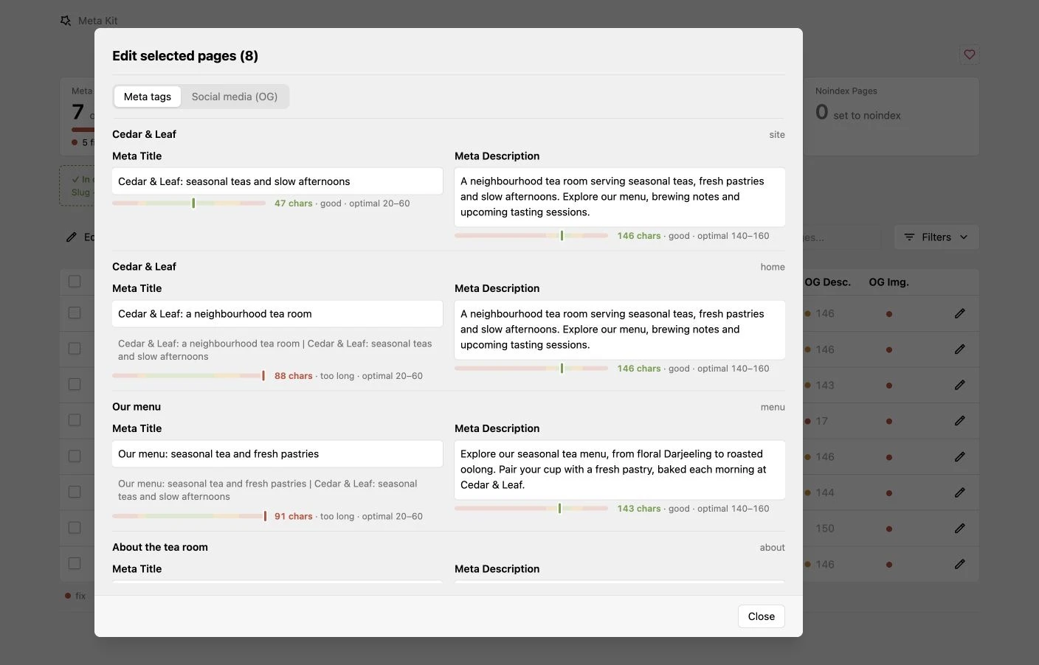Viewport: 1039px width, 665px height.
Task: Edit the description starting 'Explore our seasonal tea menu'
Action: click(x=620, y=470)
